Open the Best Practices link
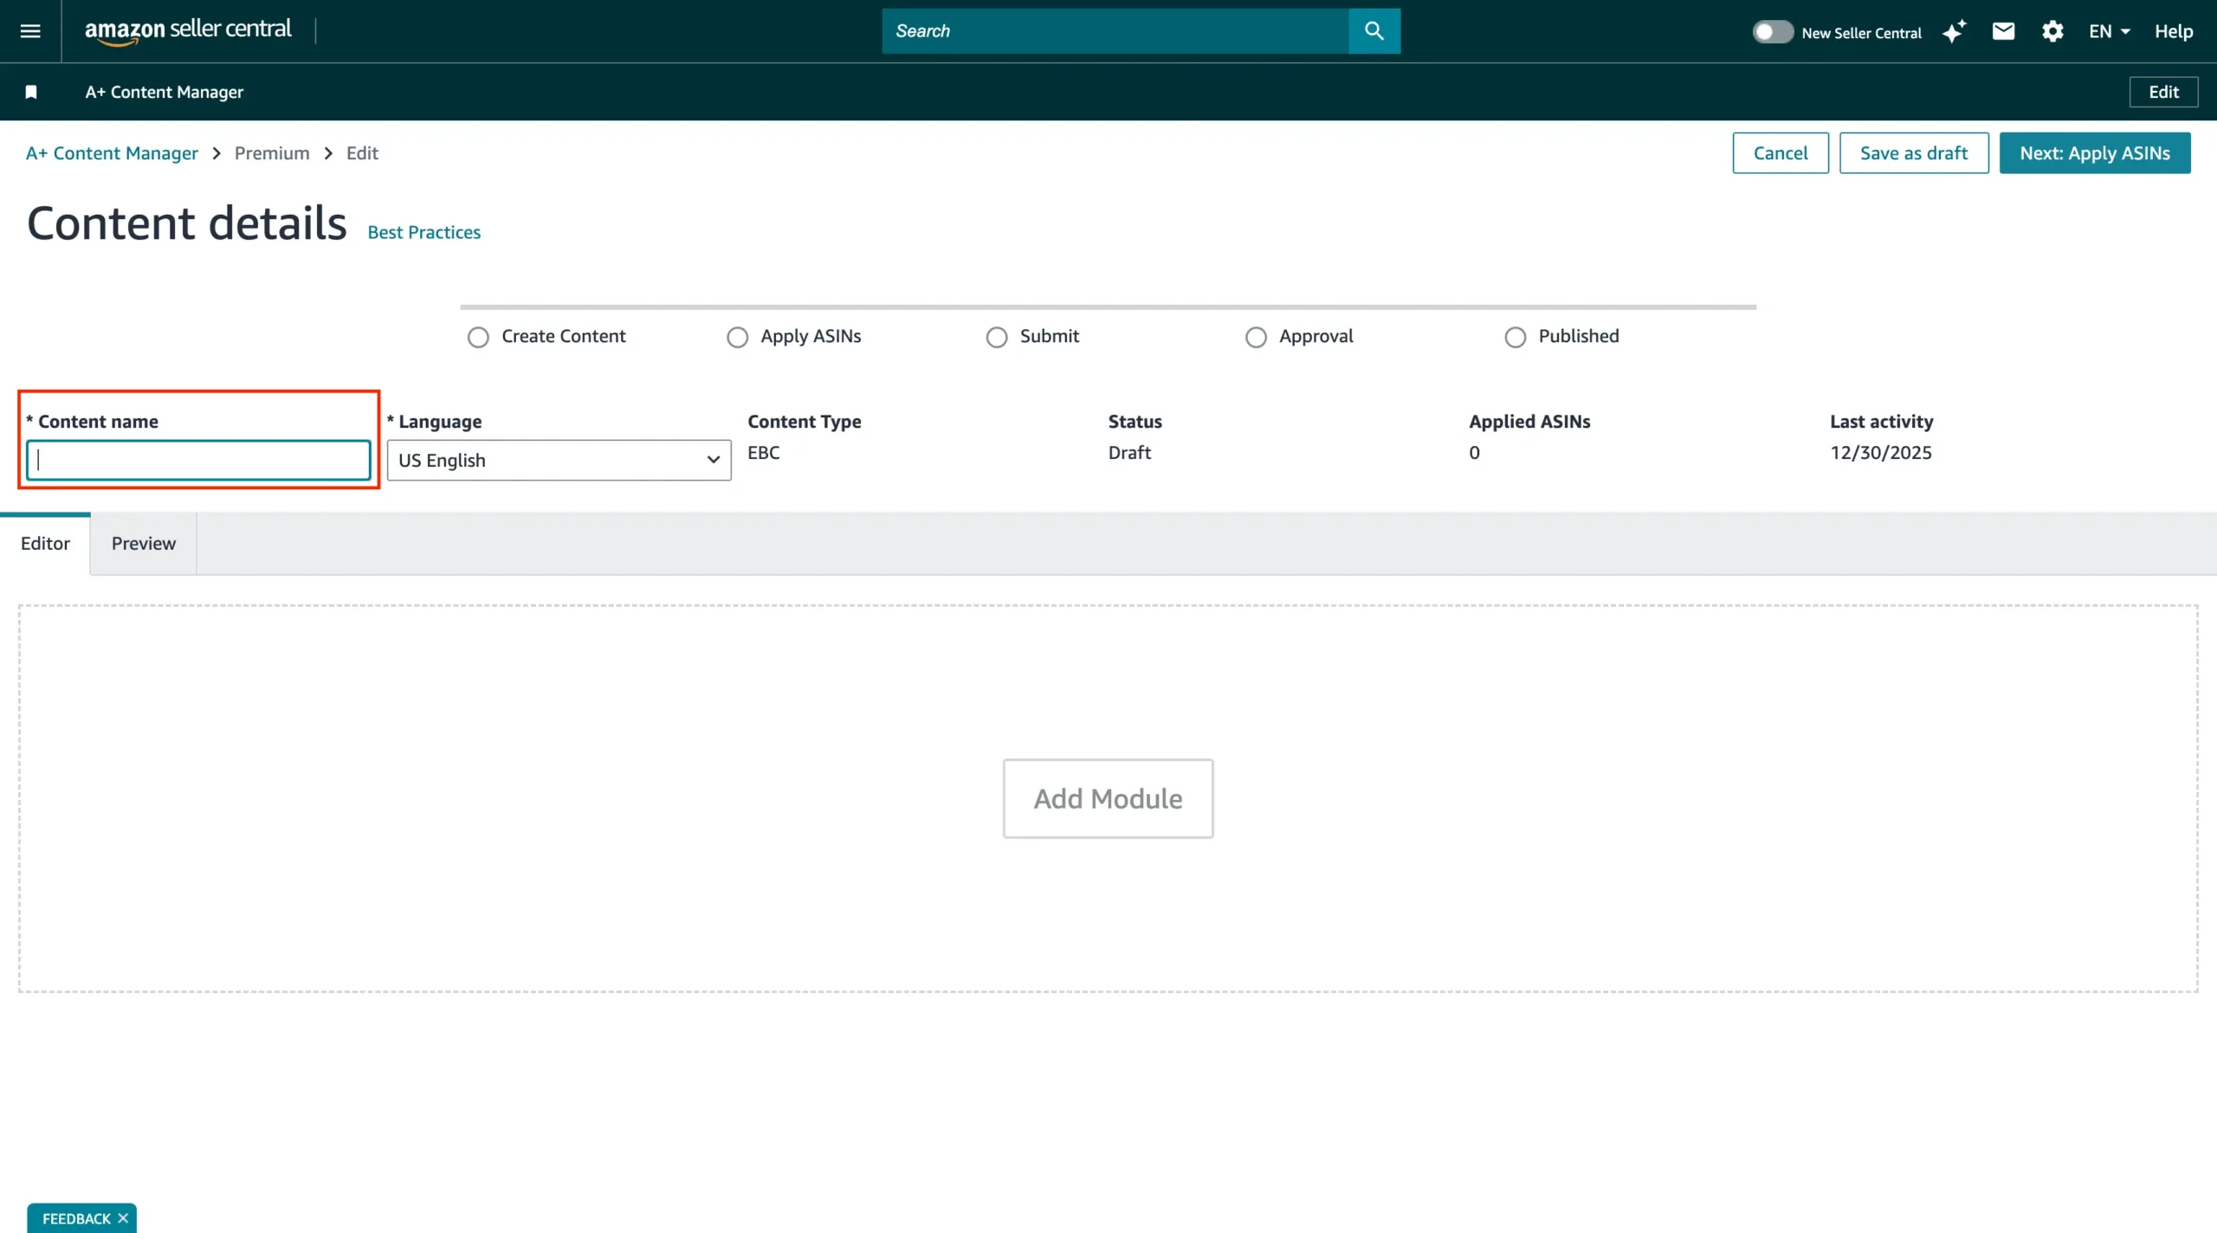 (x=423, y=232)
